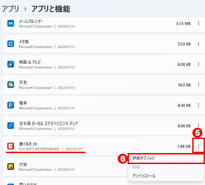Viewport: 205px width, 185px height.
Task: Click the 日本語 ローカル エクスペリエンス パック icon
Action: click(10, 126)
